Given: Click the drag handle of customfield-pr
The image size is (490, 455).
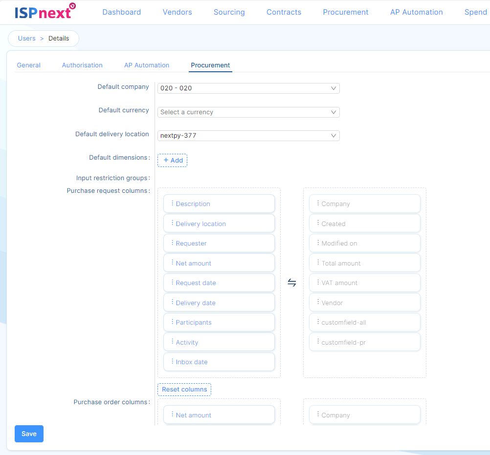Looking at the screenshot, I should point(318,342).
